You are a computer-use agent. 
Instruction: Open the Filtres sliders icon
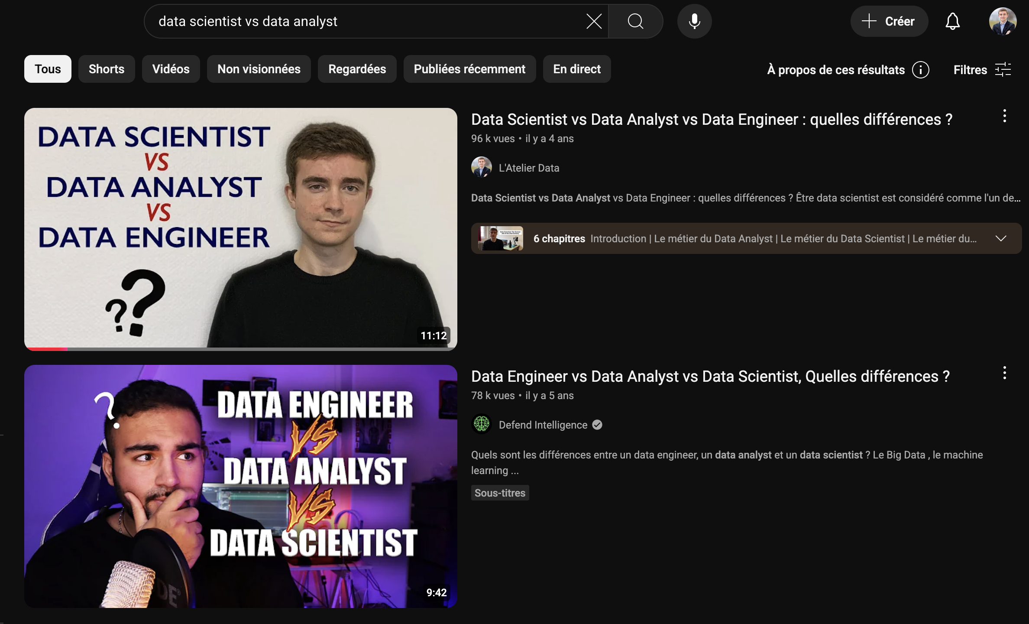1003,70
